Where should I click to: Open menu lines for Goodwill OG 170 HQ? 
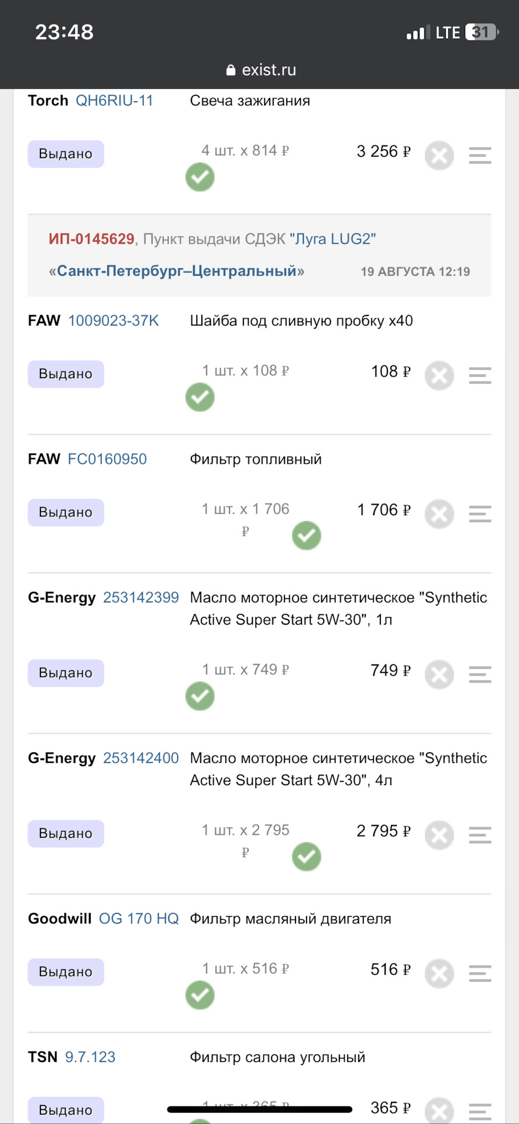(x=480, y=974)
